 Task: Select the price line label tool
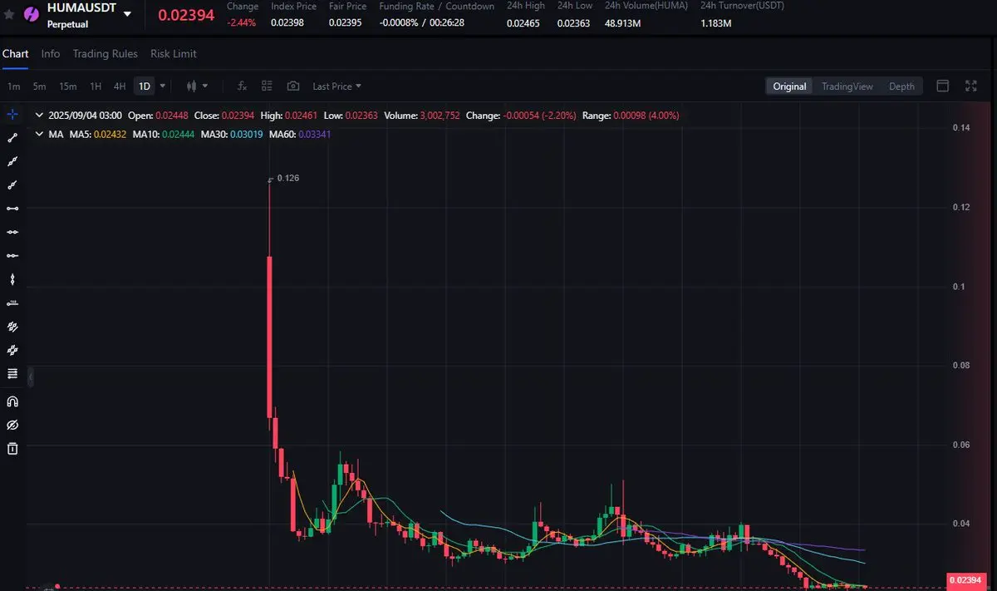[12, 303]
